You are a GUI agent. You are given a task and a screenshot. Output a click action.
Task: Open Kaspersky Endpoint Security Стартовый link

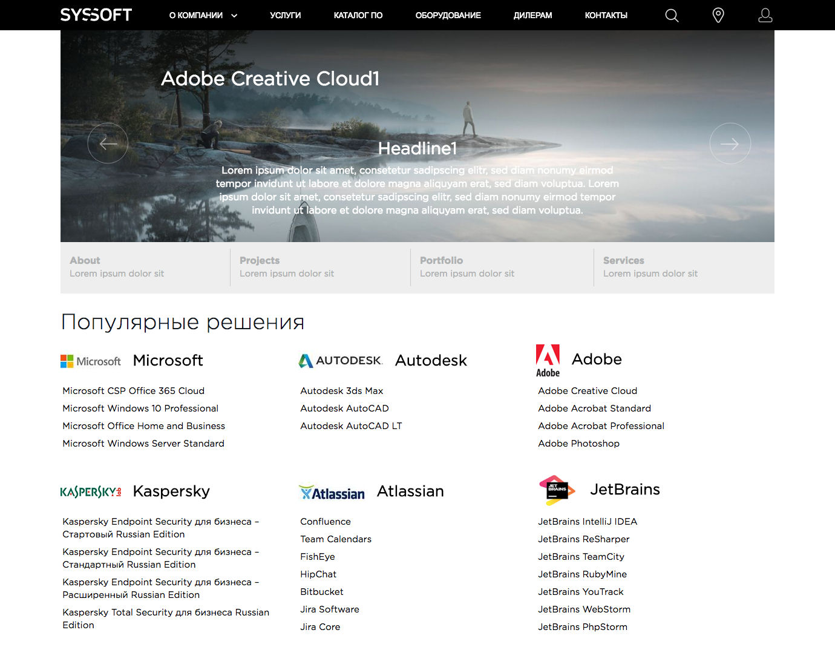(x=161, y=528)
